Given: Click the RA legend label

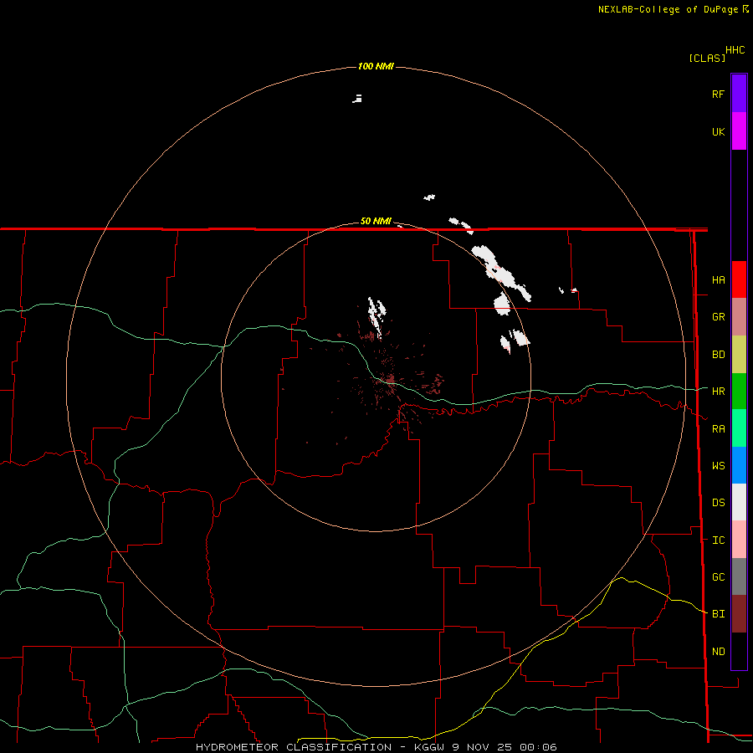Looking at the screenshot, I should click(718, 429).
